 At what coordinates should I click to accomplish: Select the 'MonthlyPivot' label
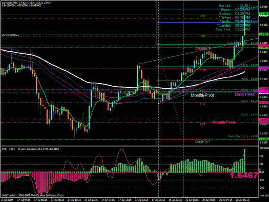point(202,95)
